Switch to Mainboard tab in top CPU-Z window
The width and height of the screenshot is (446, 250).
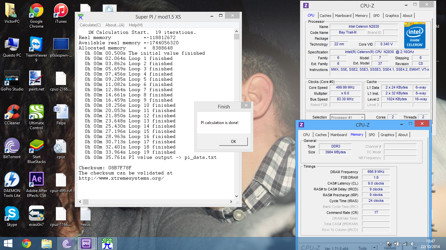coord(343,16)
